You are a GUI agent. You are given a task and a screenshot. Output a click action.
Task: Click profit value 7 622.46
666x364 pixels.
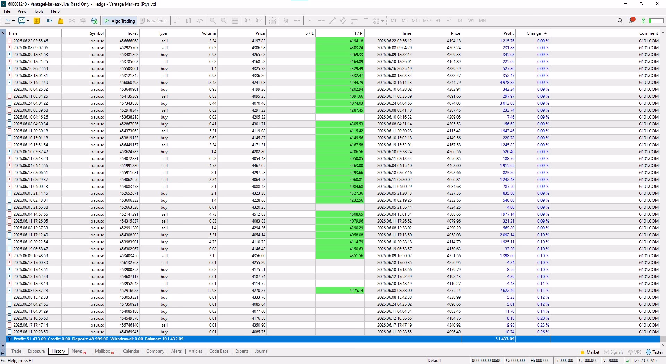(507, 291)
